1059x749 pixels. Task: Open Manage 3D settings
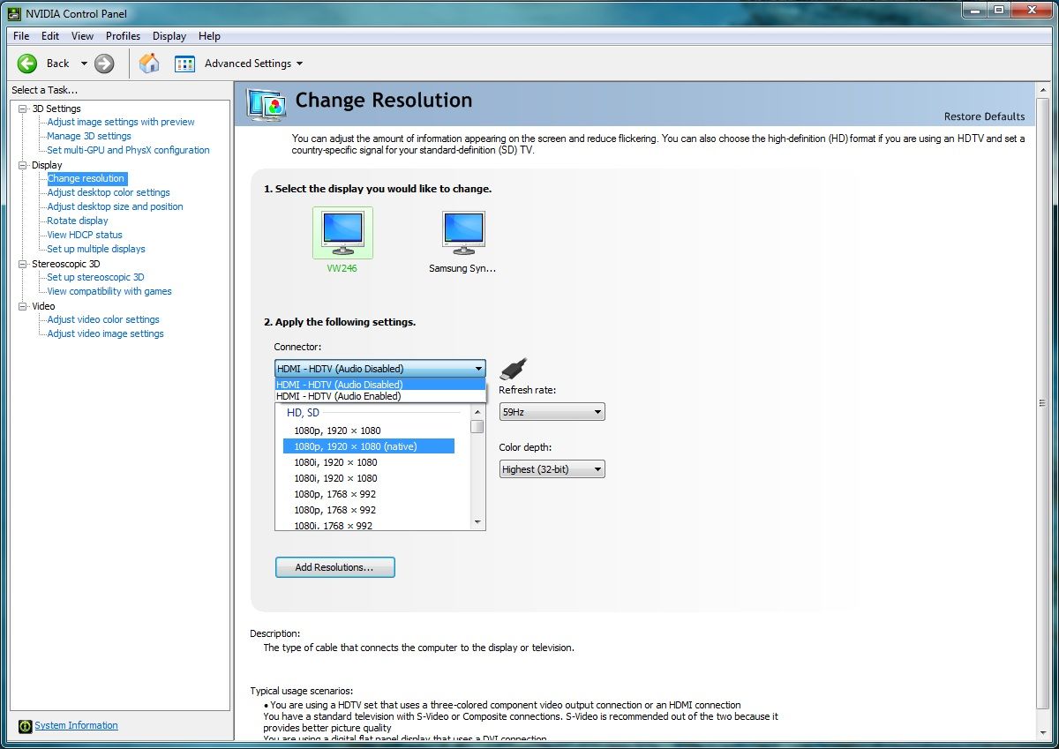pyautogui.click(x=89, y=136)
